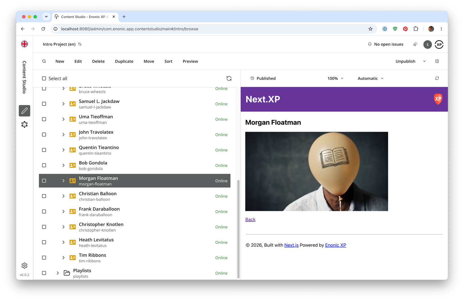Image resolution: width=464 pixels, height=301 pixels.
Task: Expand the Morgan Floatman item
Action: tap(63, 181)
